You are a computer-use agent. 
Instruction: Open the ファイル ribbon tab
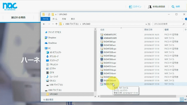coord(46,19)
